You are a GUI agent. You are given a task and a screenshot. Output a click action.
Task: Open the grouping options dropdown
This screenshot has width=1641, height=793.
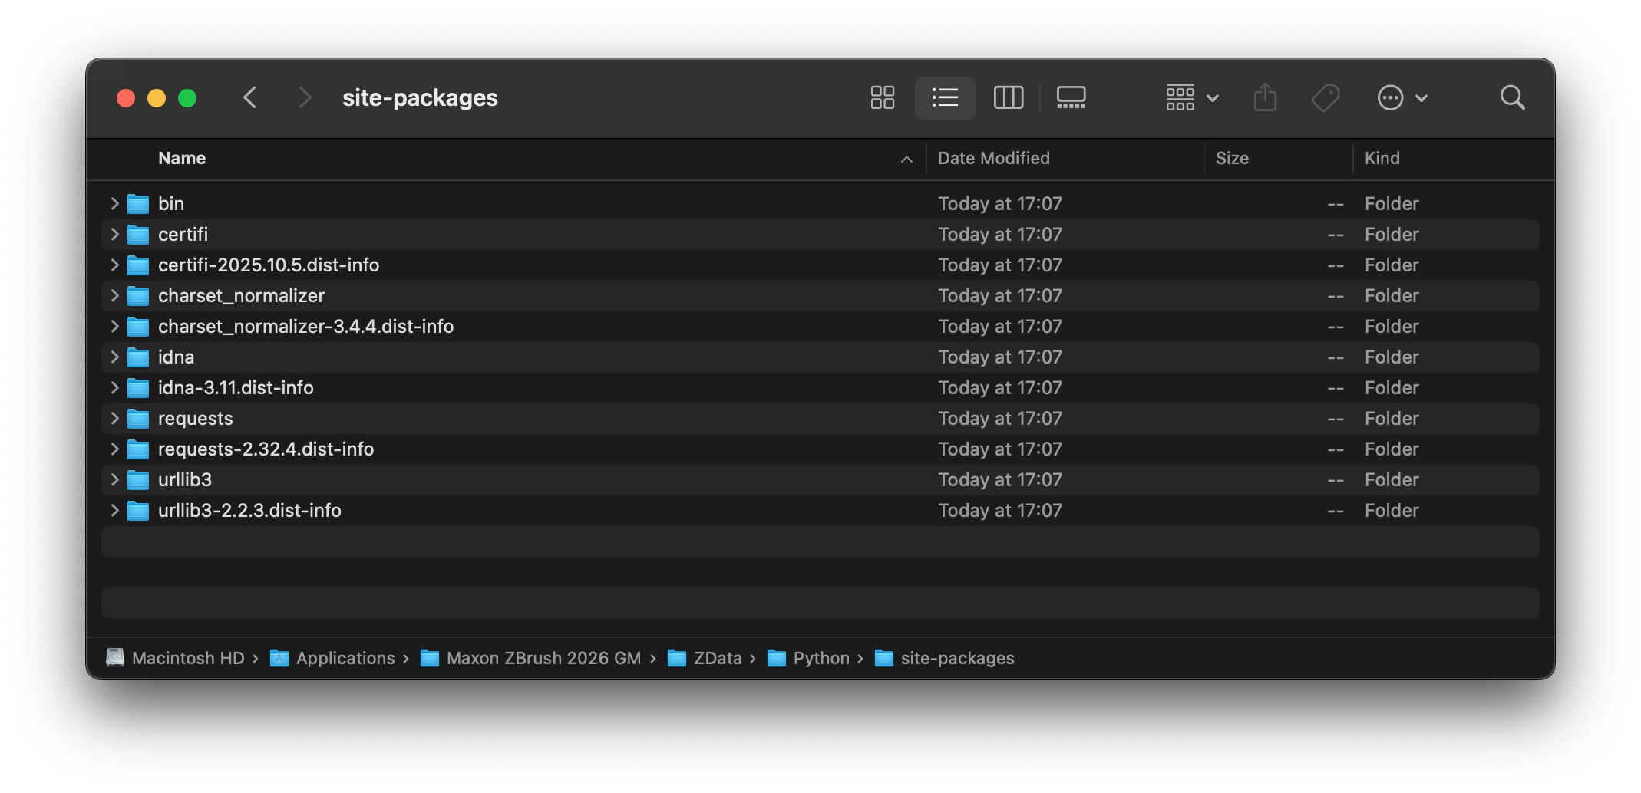tap(1190, 97)
